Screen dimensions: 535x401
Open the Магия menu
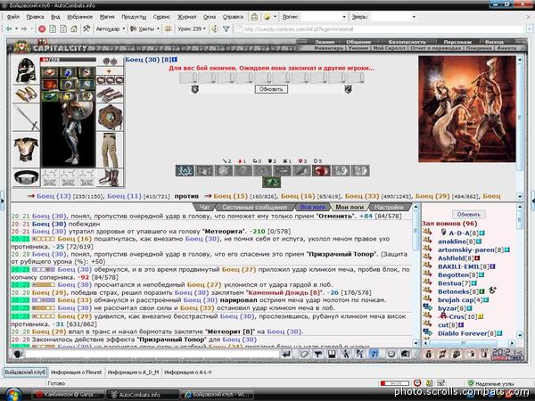point(107,17)
